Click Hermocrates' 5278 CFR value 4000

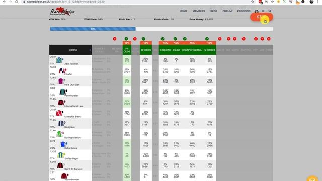[x=165, y=93]
